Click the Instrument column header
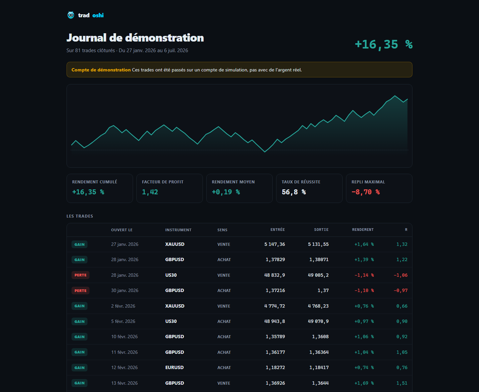The height and width of the screenshot is (392, 479). click(178, 230)
